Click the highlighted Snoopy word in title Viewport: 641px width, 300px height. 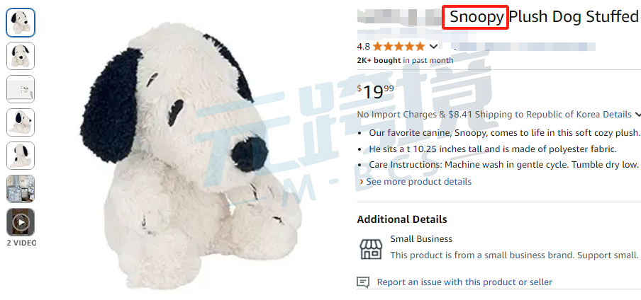[x=476, y=17]
